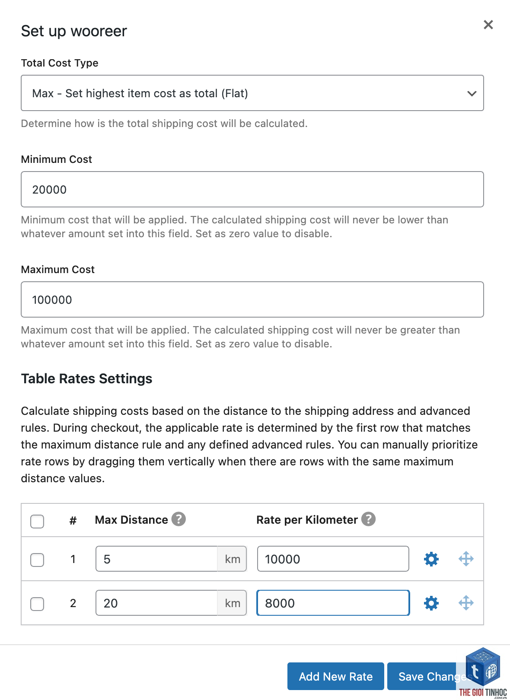Click the Max Distance help question mark
510x700 pixels.
click(x=178, y=519)
